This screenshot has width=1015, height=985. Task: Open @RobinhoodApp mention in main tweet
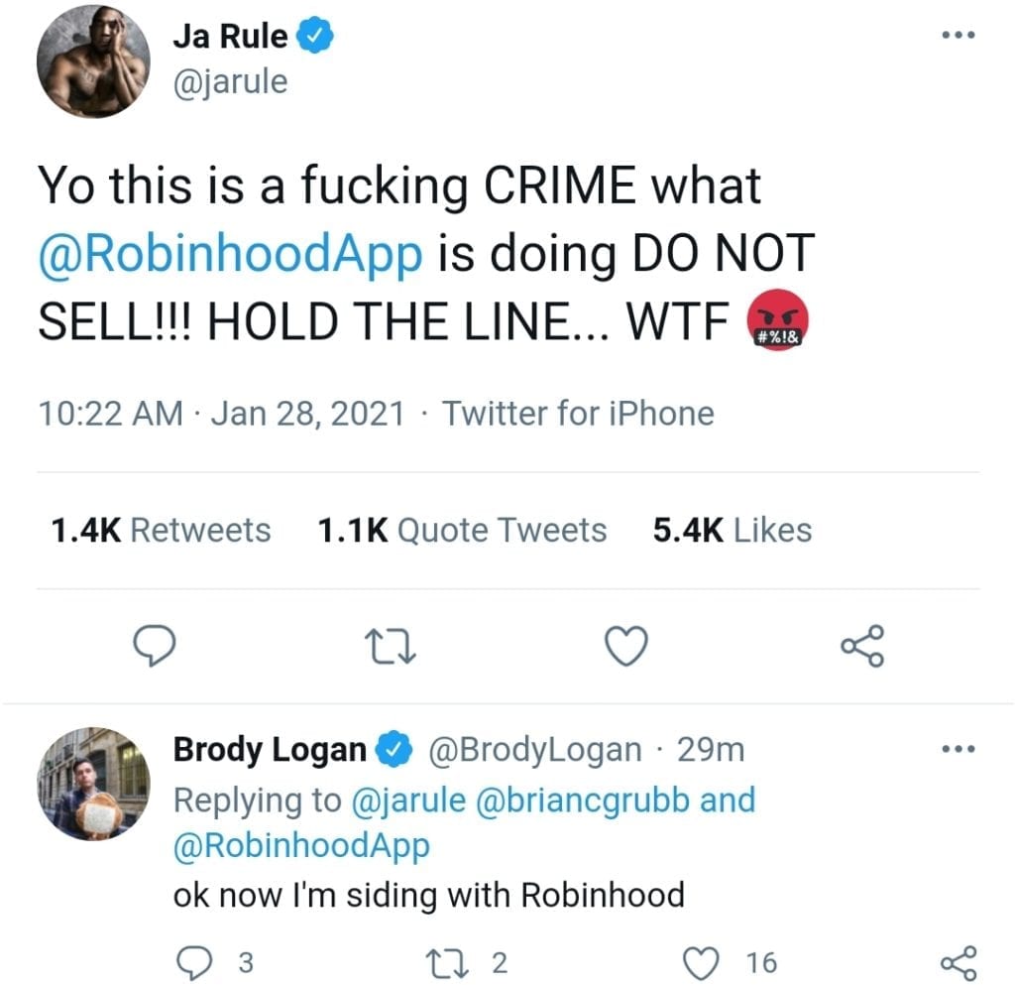point(230,253)
